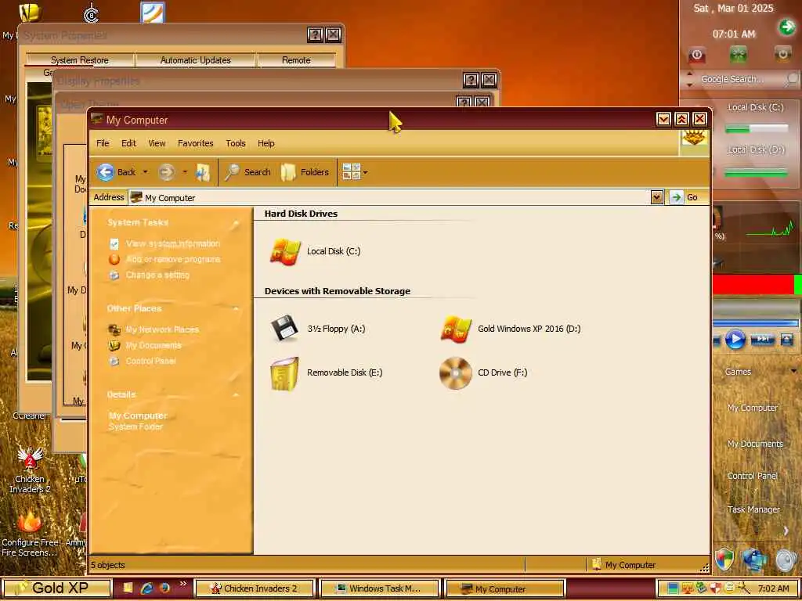Click the green middle sidebar power-option icon

tap(738, 54)
